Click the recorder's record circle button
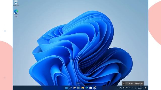 124,84
